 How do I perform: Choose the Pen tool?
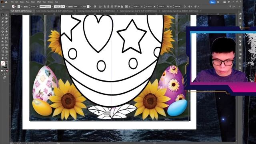[3, 22]
